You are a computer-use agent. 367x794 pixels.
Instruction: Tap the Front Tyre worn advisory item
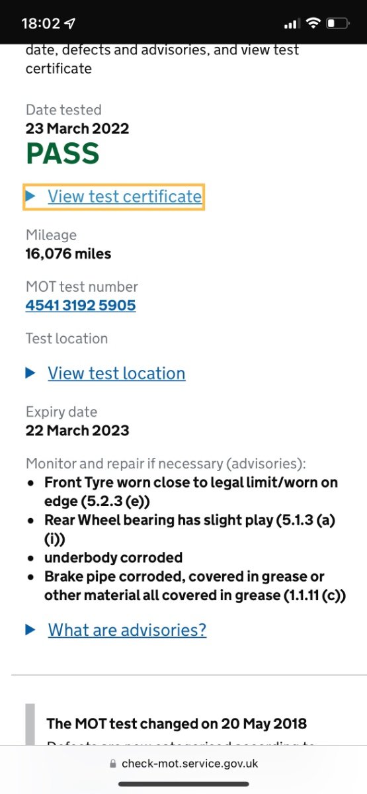pos(191,492)
